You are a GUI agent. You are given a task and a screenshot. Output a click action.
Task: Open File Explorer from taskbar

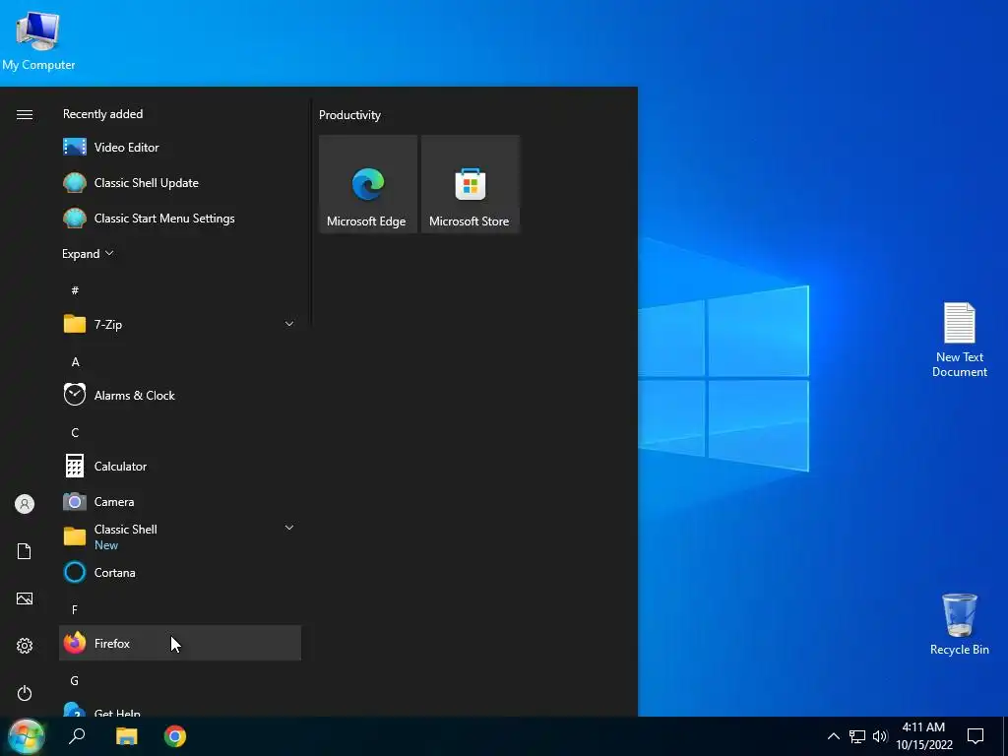point(127,736)
